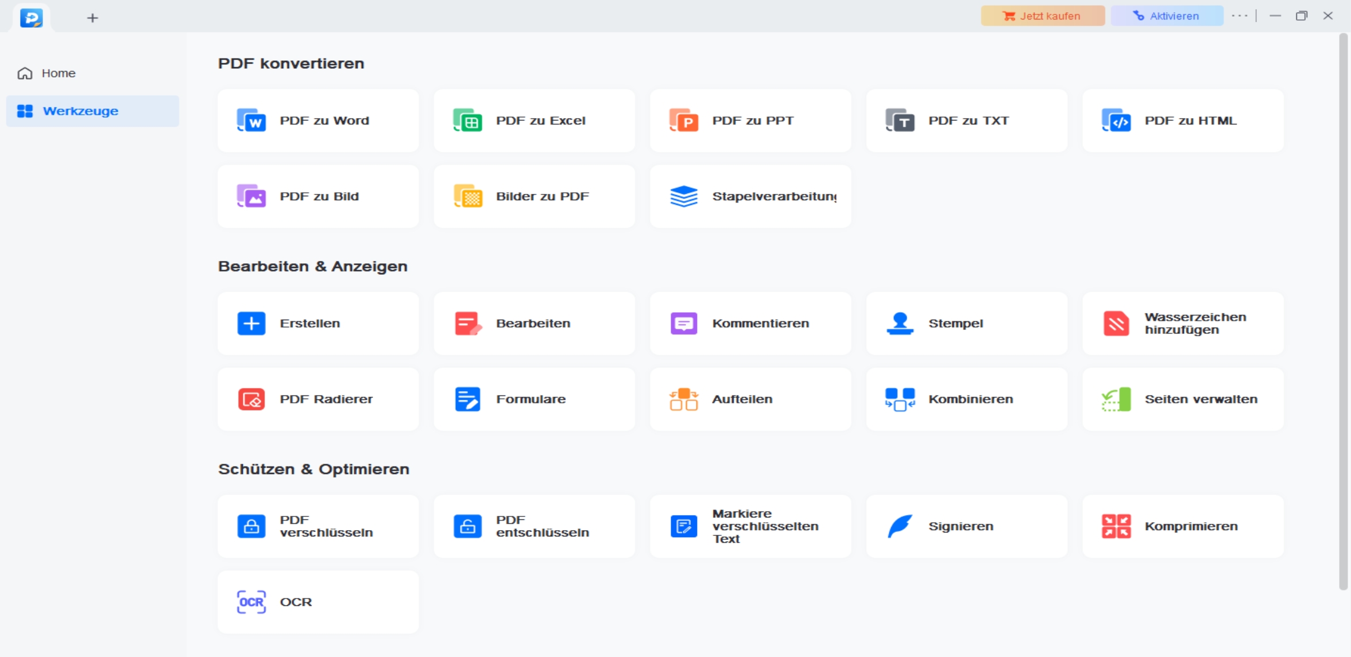Click the Stempel stamp tool
The image size is (1351, 657).
coord(966,324)
